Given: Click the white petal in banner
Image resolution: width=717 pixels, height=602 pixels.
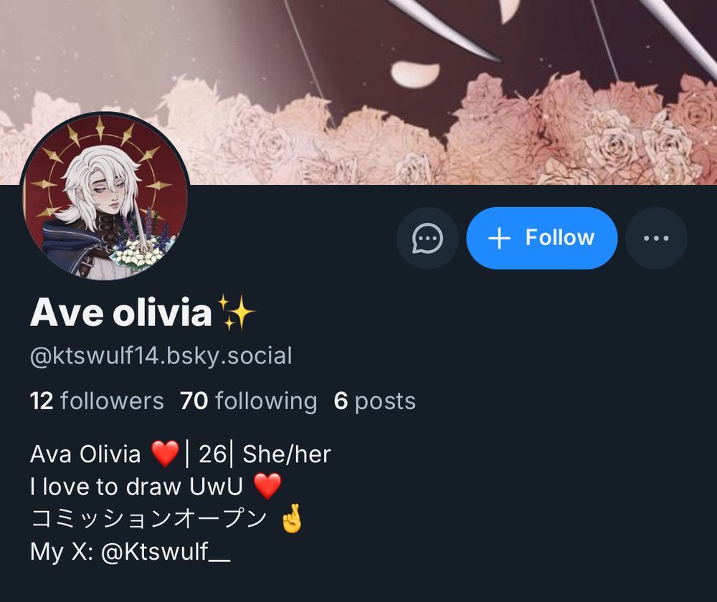Looking at the screenshot, I should click(x=415, y=74).
